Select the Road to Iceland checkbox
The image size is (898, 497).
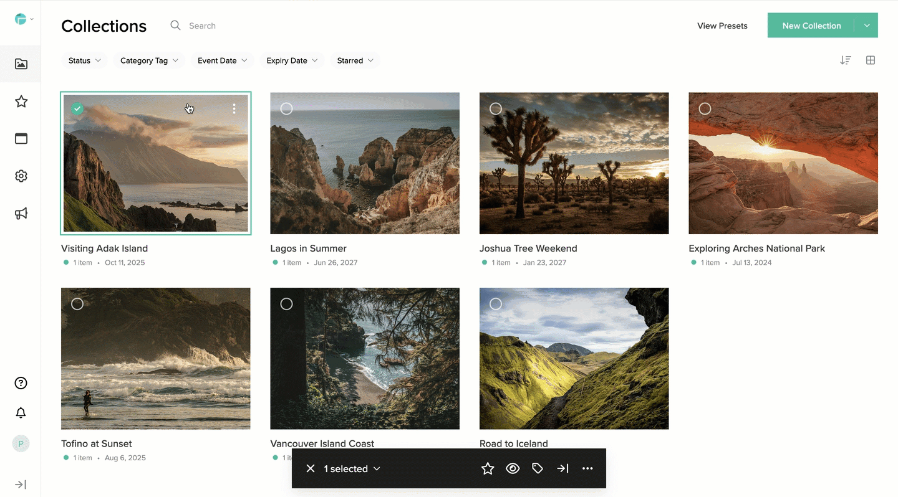pyautogui.click(x=496, y=304)
